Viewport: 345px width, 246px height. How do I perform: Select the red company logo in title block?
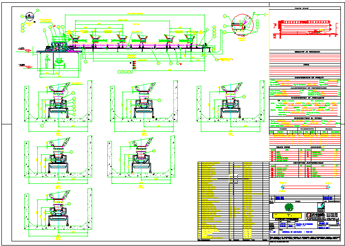pyautogui.click(x=309, y=215)
